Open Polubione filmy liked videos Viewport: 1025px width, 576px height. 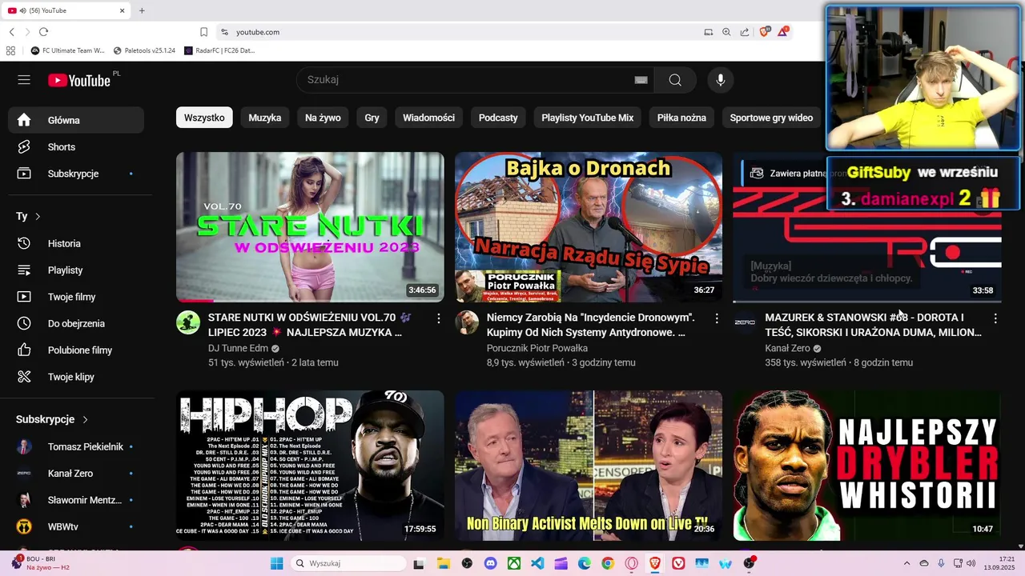(76, 350)
